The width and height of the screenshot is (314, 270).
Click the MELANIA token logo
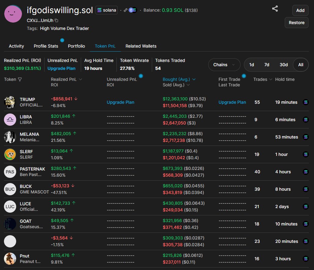[x=10, y=137]
